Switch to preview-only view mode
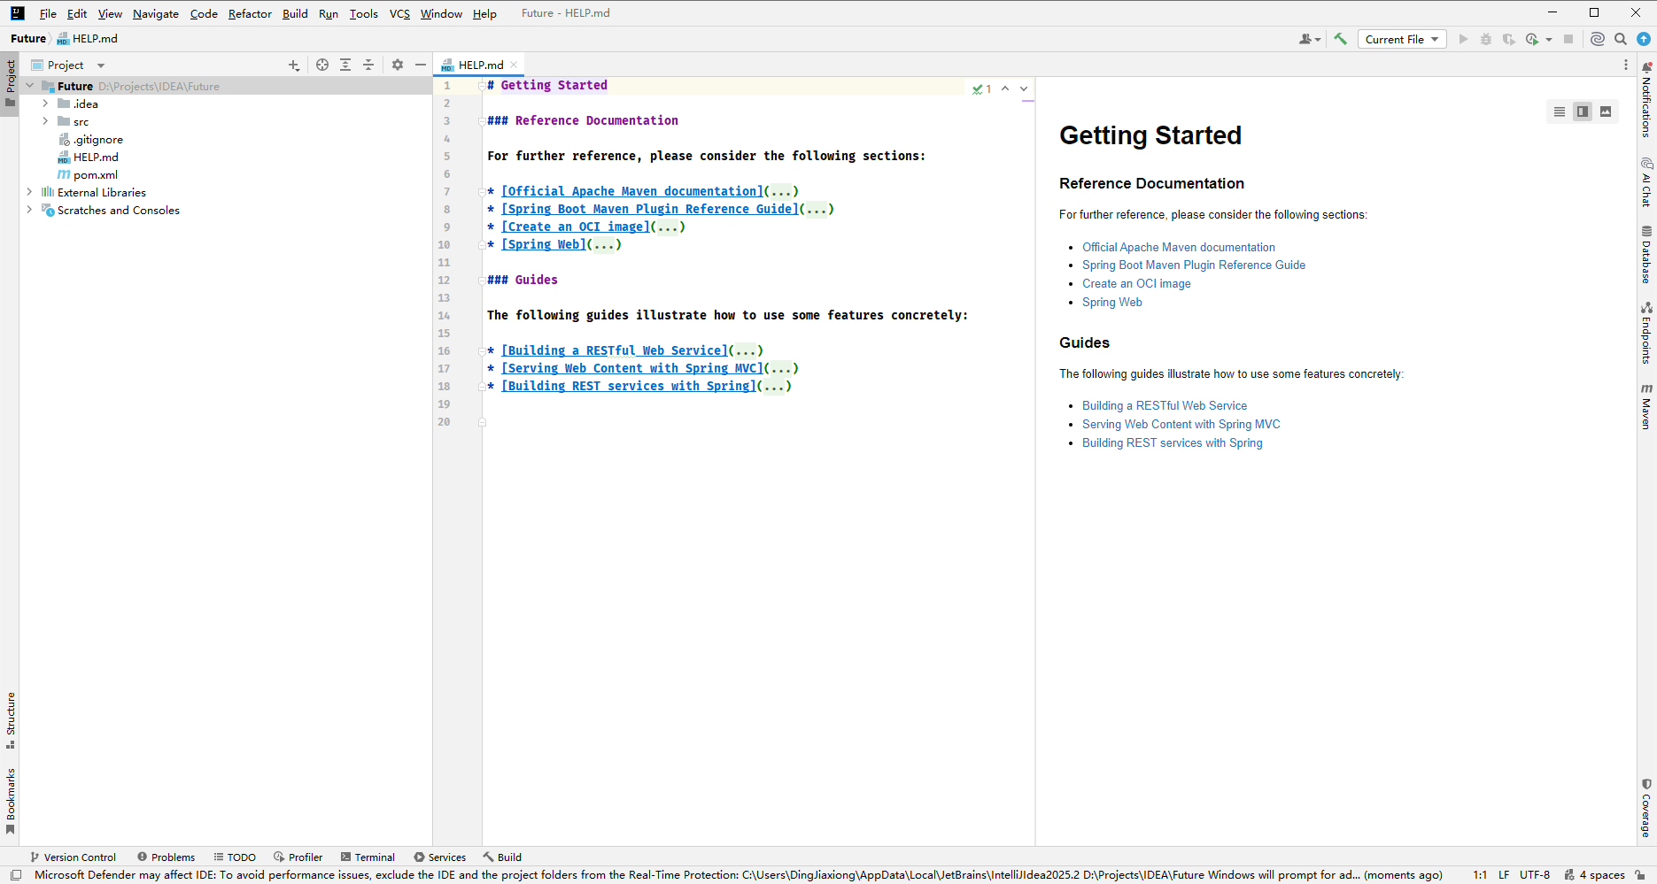 pos(1606,111)
